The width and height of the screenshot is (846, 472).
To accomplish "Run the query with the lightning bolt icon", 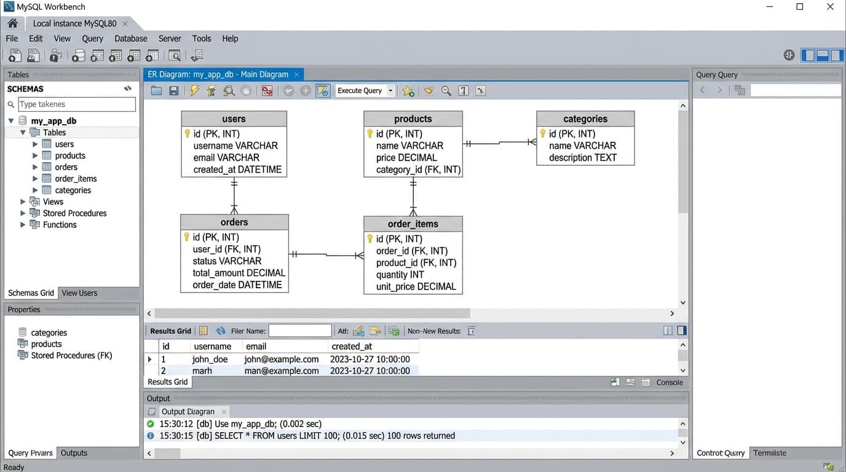I will click(x=195, y=90).
